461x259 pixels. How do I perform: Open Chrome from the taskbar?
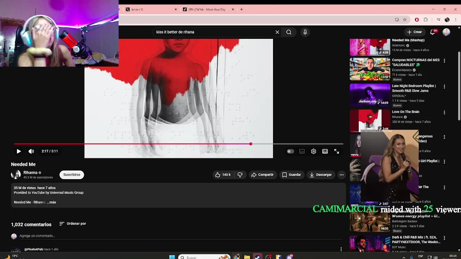[x=236, y=257]
